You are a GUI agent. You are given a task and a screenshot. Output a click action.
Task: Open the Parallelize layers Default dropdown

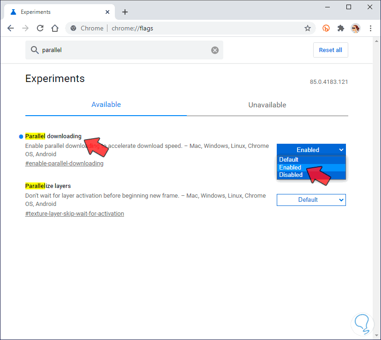(x=311, y=200)
